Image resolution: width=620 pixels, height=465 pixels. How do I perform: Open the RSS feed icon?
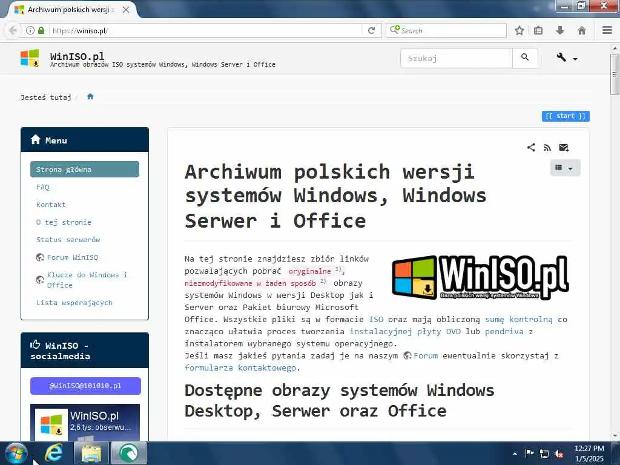[547, 148]
